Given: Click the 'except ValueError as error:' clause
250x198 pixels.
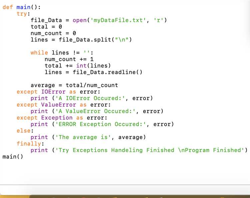Looking at the screenshot, I should pos(64,105).
